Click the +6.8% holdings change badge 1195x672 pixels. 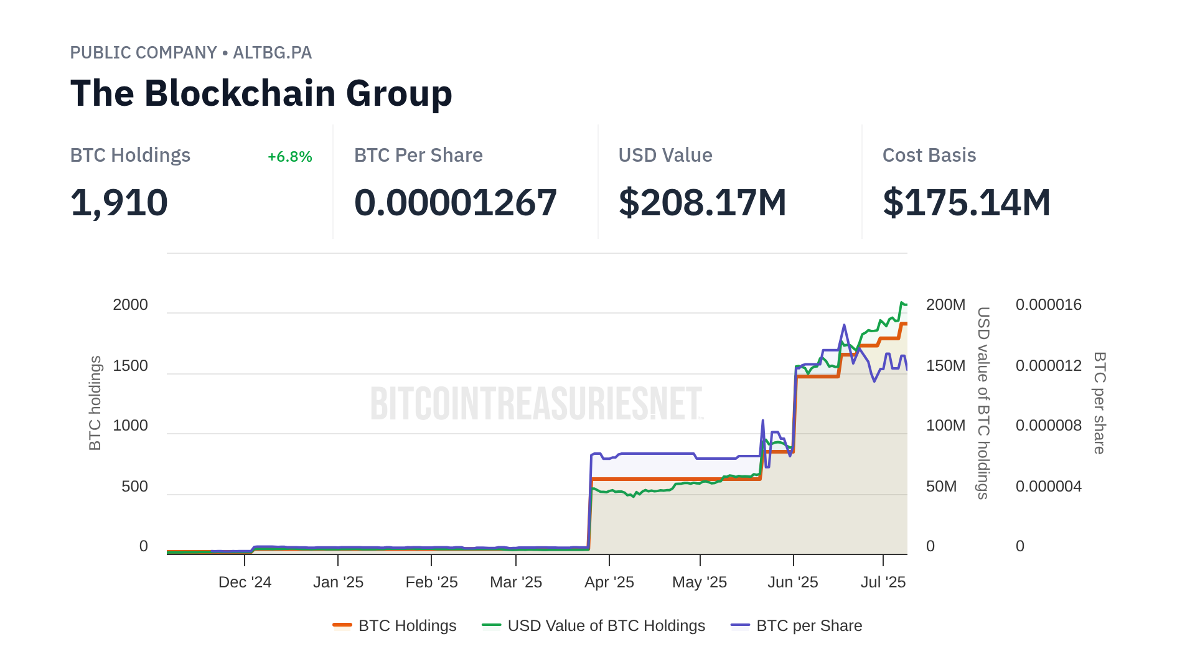click(289, 157)
